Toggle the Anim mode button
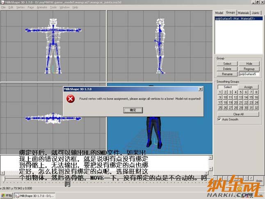265x199 pixels. click(x=259, y=181)
